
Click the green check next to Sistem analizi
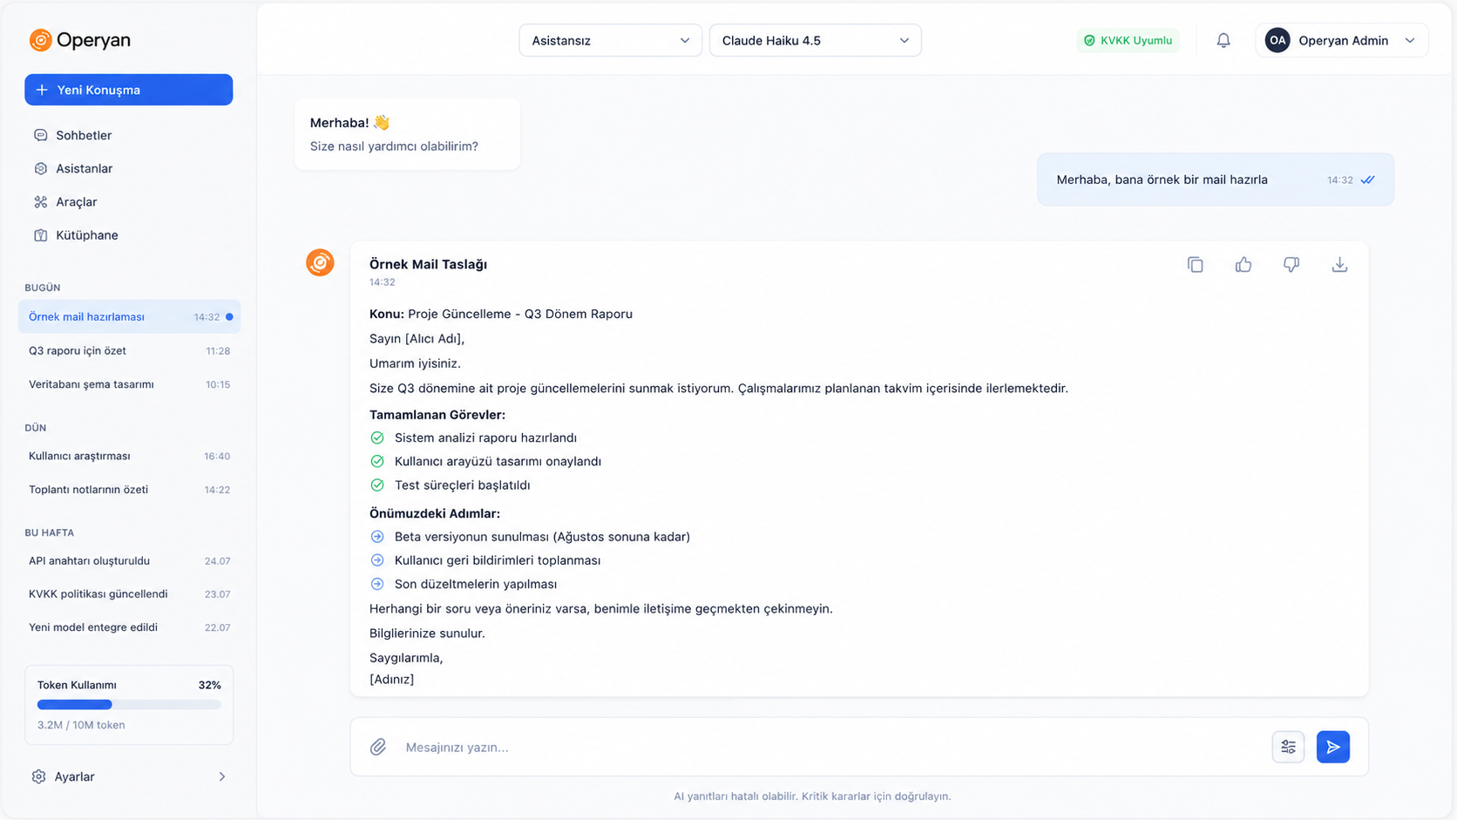point(377,437)
